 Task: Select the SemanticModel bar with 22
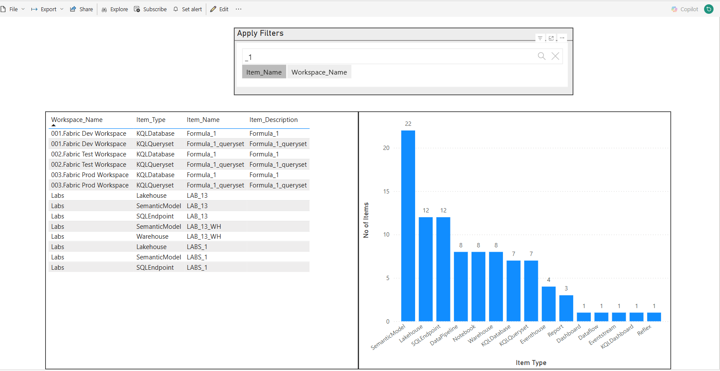[408, 226]
